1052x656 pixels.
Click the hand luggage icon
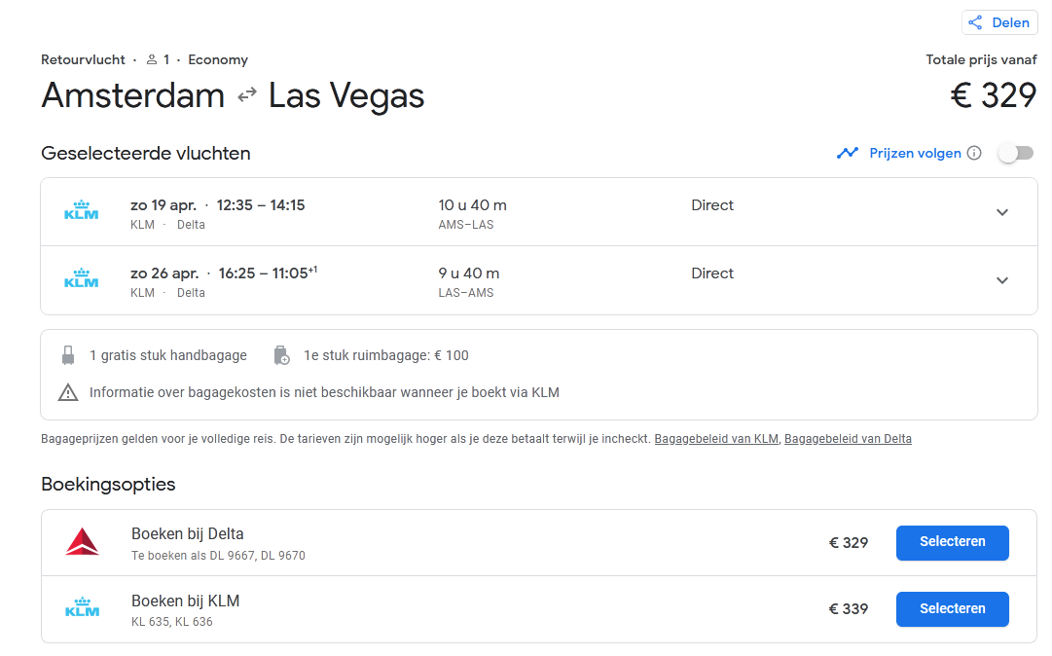tap(68, 355)
